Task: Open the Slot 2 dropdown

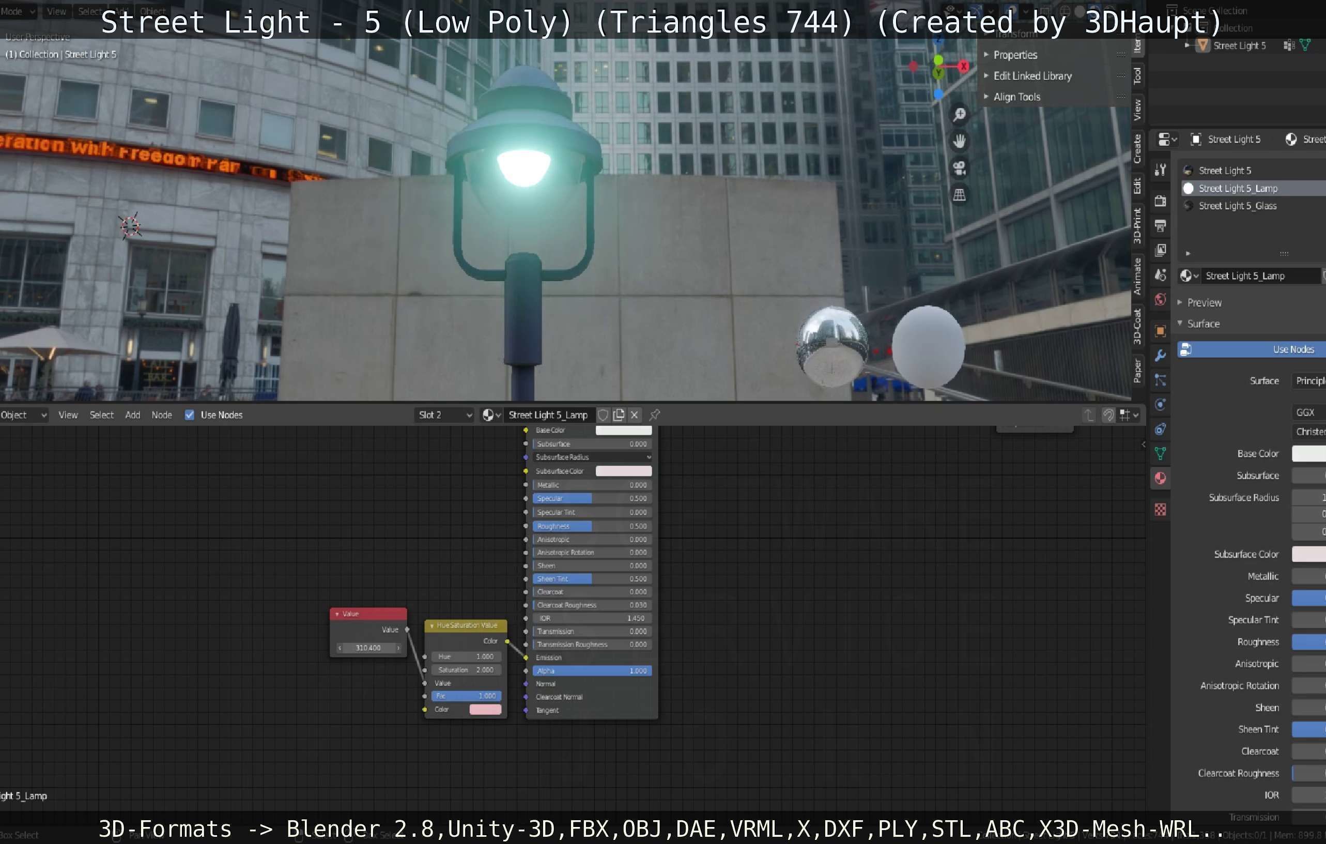Action: point(444,415)
